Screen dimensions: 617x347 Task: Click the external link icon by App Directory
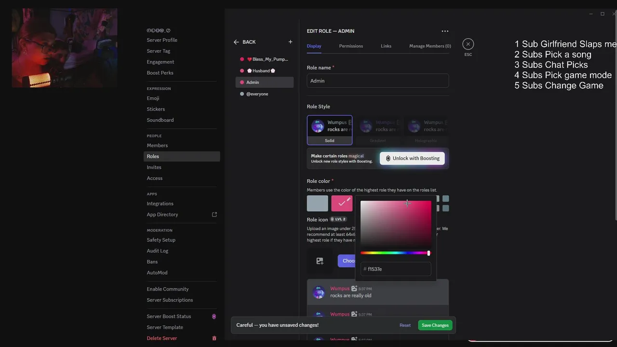click(x=215, y=214)
